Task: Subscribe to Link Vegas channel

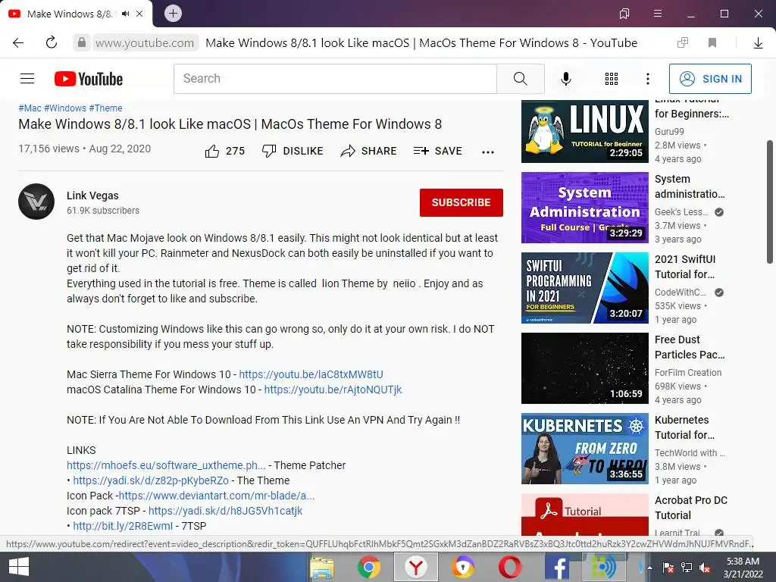Action: pos(462,202)
